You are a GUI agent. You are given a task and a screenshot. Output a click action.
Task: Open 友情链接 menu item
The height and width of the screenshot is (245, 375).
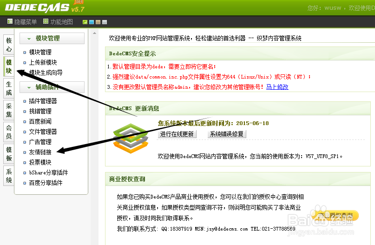click(x=40, y=152)
